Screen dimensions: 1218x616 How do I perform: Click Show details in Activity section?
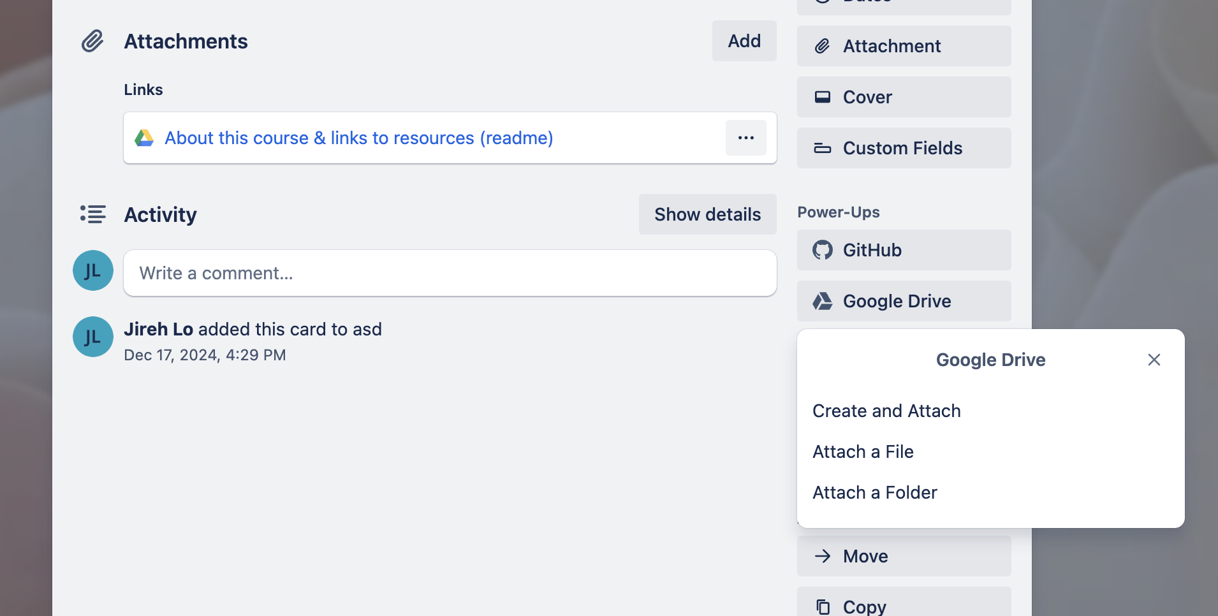707,214
